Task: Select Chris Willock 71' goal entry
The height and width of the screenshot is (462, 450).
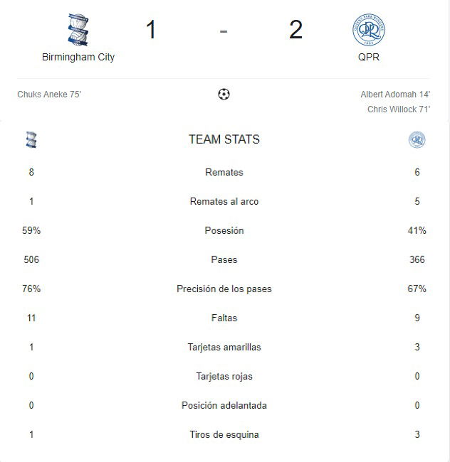Action: 399,109
